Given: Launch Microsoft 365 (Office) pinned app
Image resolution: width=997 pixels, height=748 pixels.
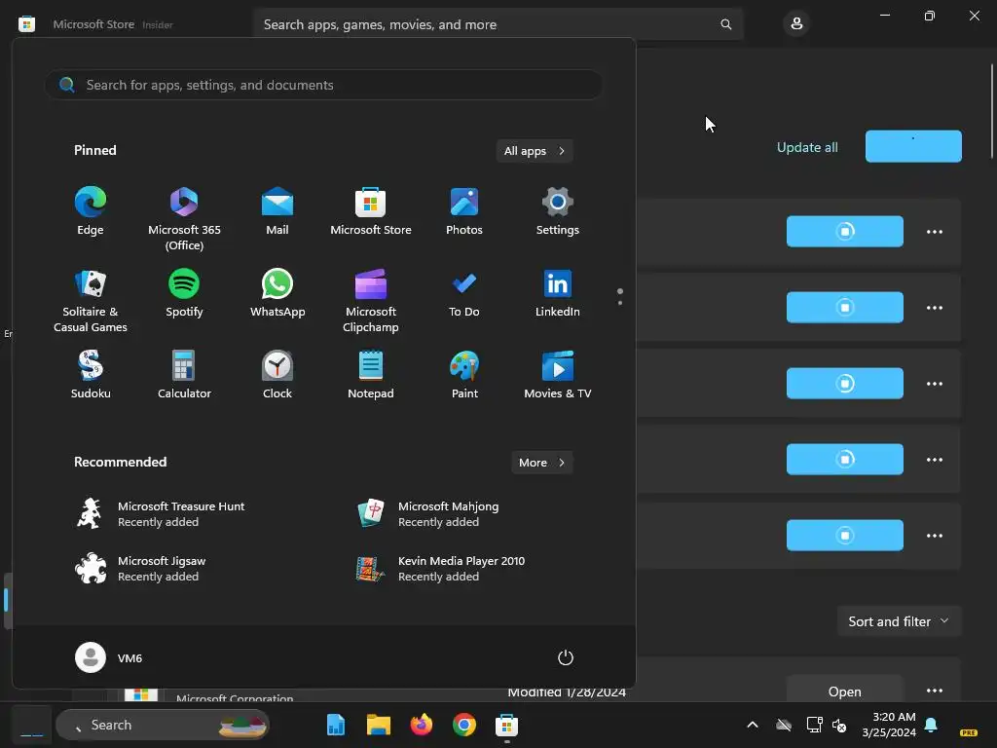Looking at the screenshot, I should pyautogui.click(x=184, y=219).
